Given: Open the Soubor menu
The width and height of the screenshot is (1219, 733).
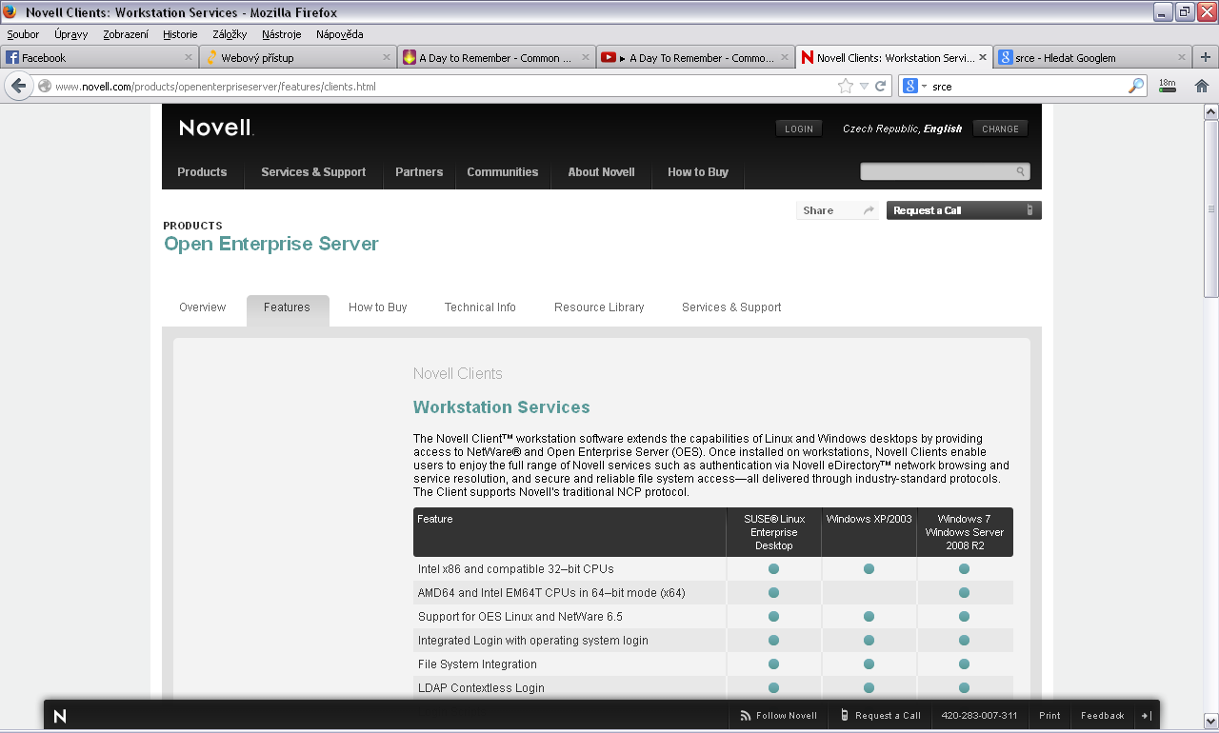Looking at the screenshot, I should tap(23, 34).
